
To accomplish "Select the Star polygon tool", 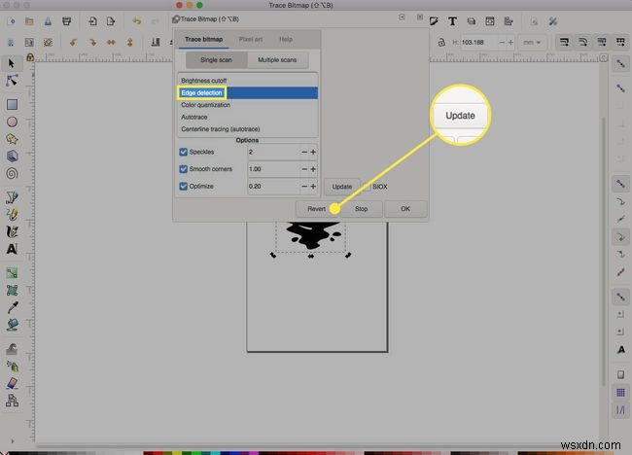I will pos(12,139).
